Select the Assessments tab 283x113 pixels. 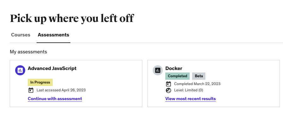coord(53,35)
